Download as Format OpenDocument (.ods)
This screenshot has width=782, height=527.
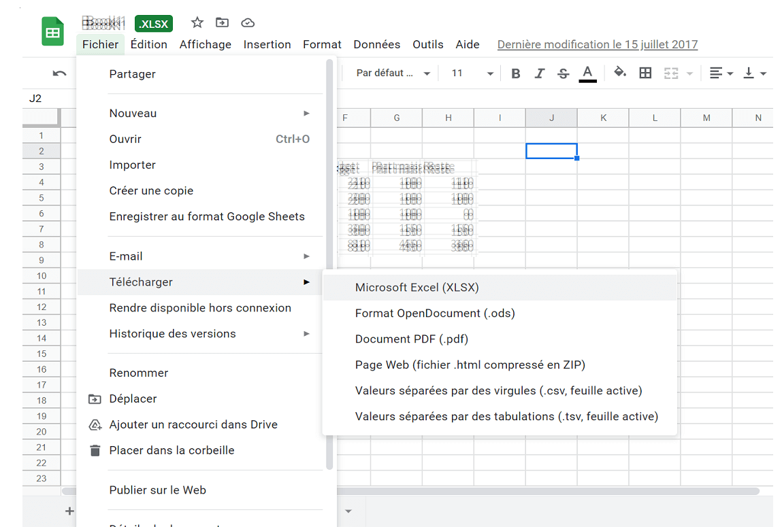(x=500, y=313)
